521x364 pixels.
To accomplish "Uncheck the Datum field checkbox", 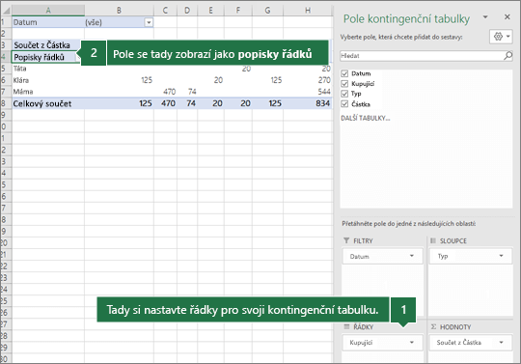I will tap(344, 73).
